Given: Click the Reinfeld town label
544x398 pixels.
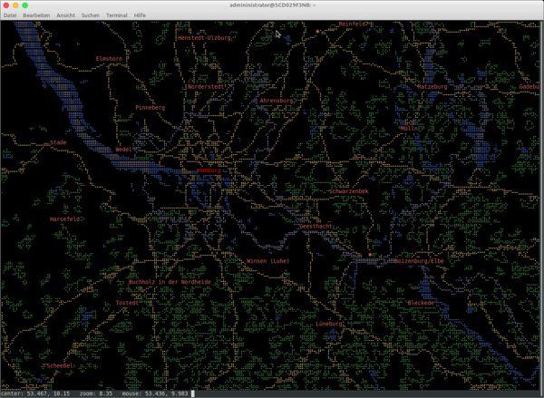Looking at the screenshot, I should pos(353,24).
